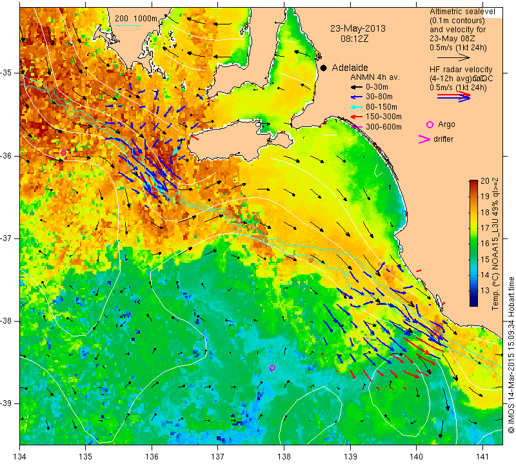Click the IMOS copyright timestamp text

point(511,355)
